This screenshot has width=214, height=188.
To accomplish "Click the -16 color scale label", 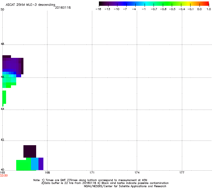I will click(98, 9).
